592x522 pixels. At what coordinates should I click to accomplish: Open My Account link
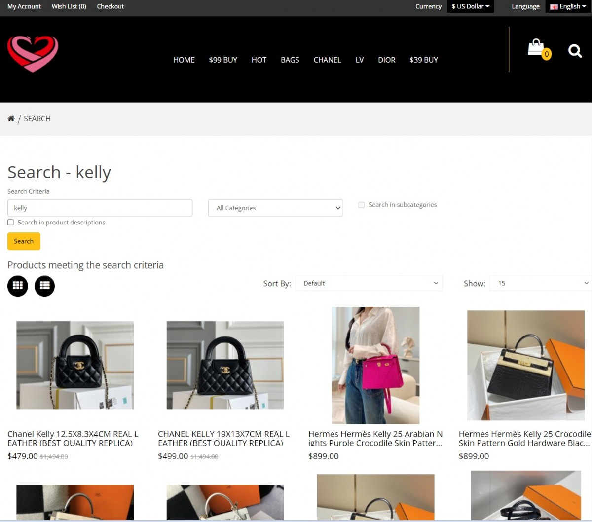coord(24,6)
